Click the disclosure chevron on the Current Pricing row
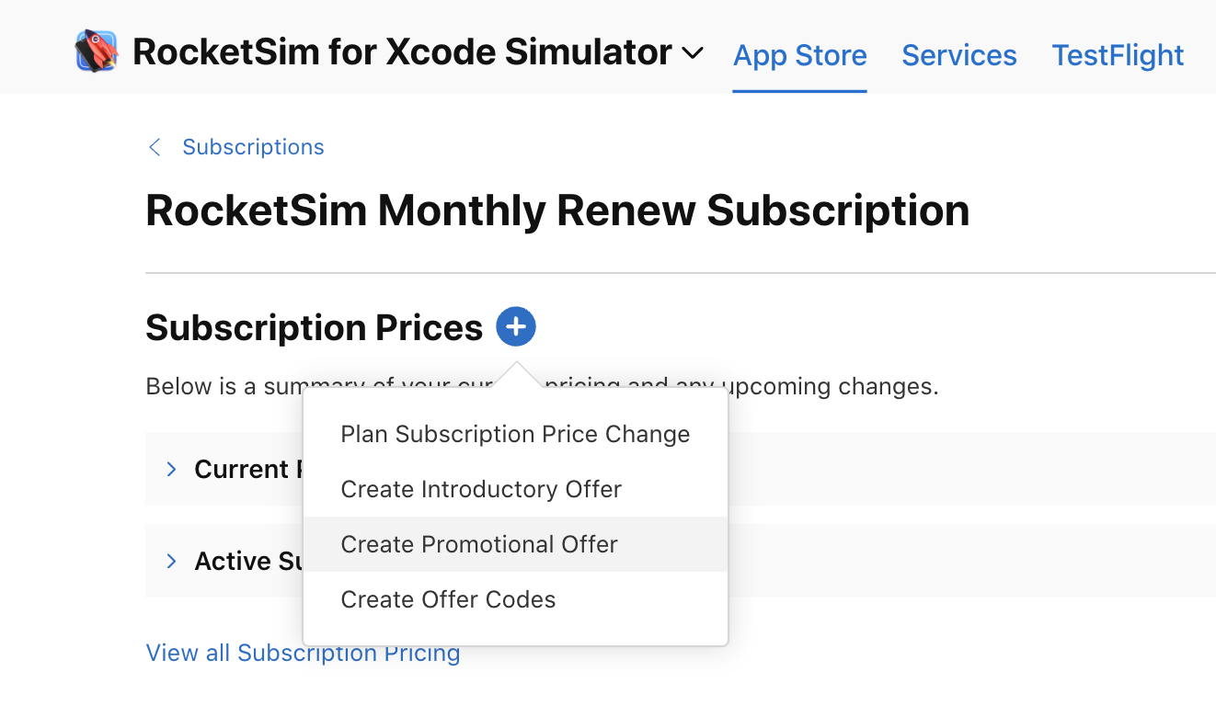 point(171,469)
